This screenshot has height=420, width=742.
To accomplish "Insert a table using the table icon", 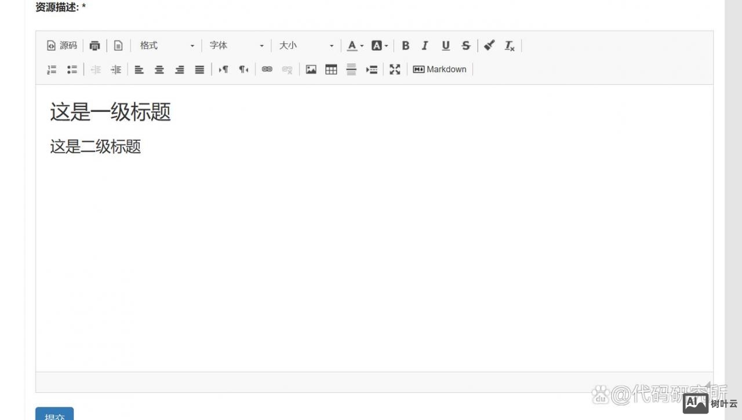I will point(331,70).
